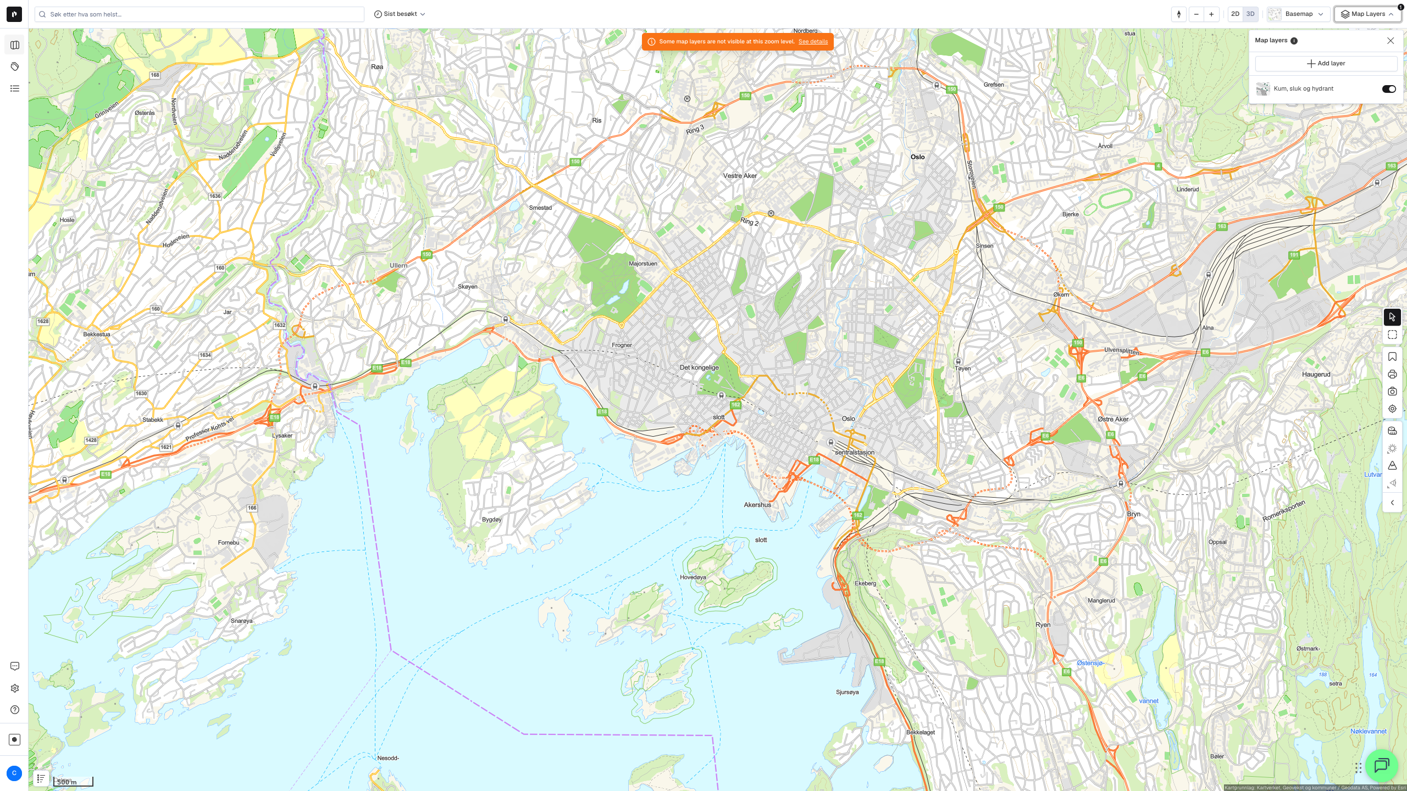Open the help question mark icon
The image size is (1407, 791).
[15, 710]
